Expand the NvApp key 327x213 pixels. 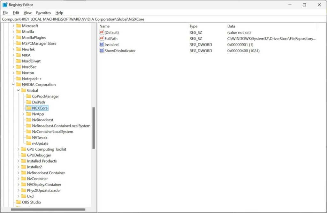[23, 114]
